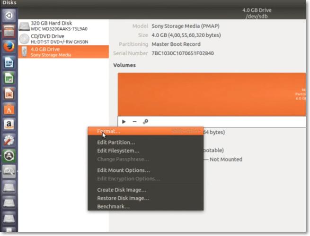Choose Edit Partition... in the menu
Viewport: 310px width, 236px height.
coord(146,143)
